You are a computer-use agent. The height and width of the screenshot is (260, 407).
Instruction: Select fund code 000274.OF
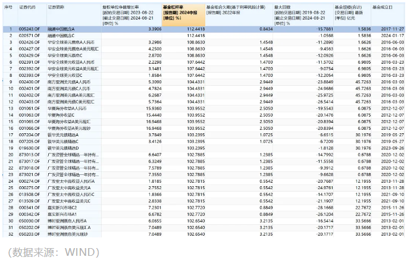click(x=29, y=181)
